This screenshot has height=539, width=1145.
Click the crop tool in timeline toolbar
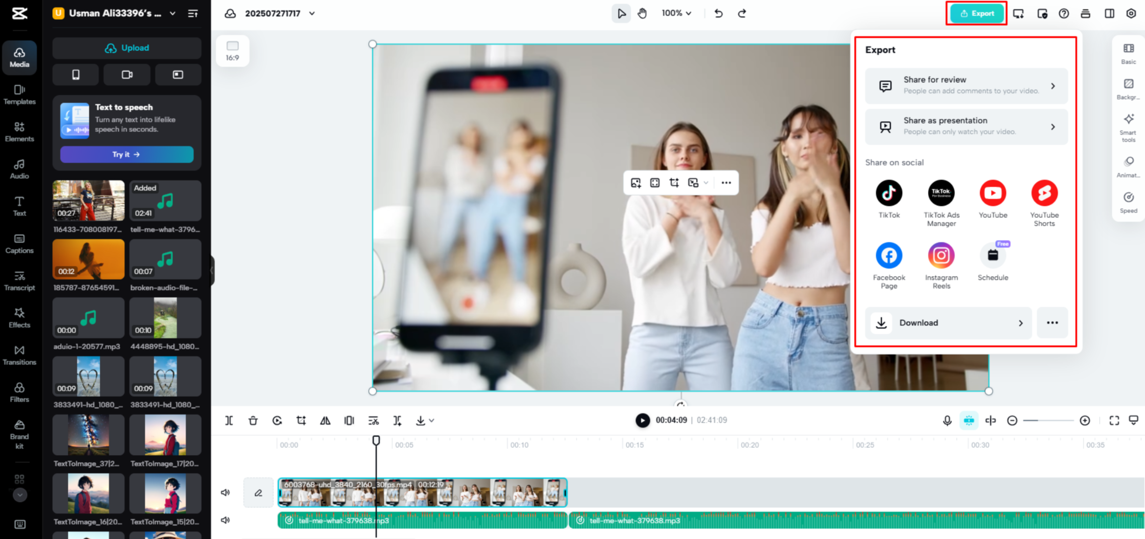click(x=301, y=420)
